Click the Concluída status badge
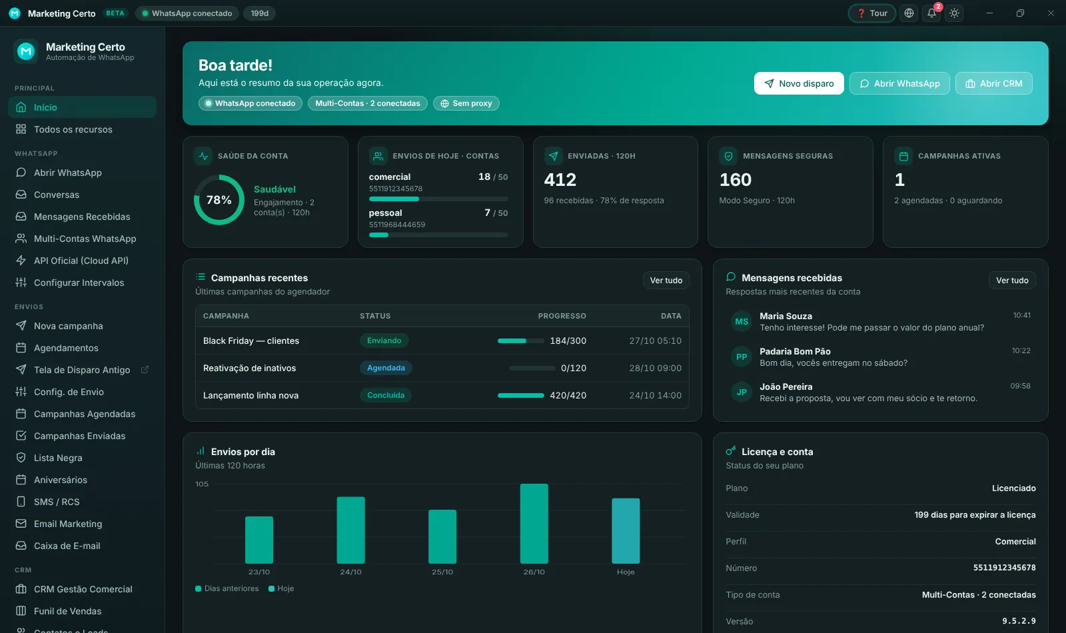This screenshot has height=633, width=1066. pos(386,395)
